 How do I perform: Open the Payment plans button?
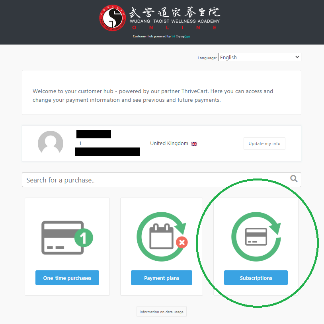pyautogui.click(x=161, y=278)
